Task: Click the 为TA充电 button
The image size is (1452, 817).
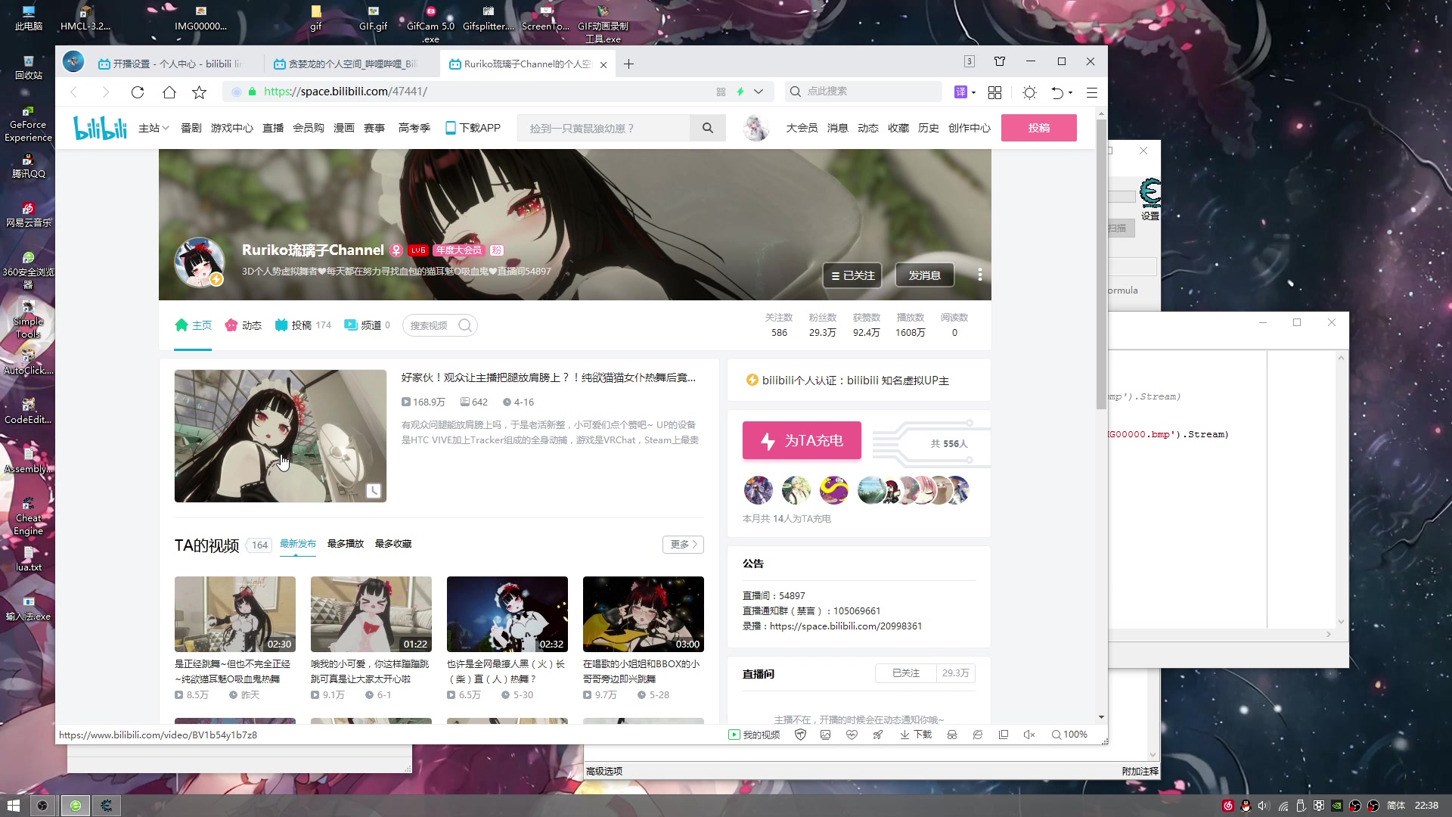Action: [x=802, y=440]
